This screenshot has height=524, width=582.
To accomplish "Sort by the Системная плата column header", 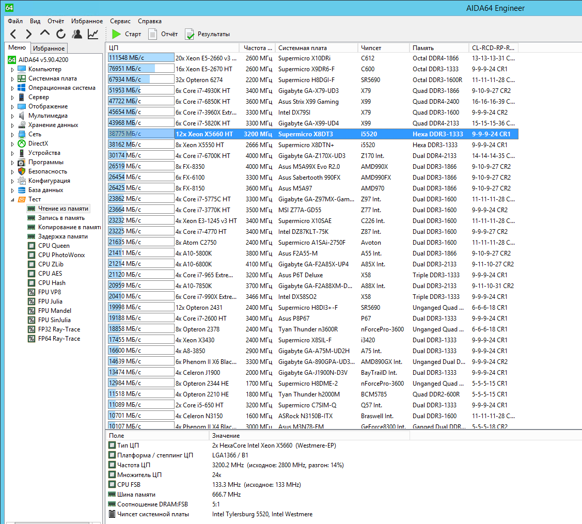I will point(317,48).
